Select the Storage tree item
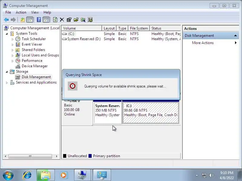 tap(22, 71)
